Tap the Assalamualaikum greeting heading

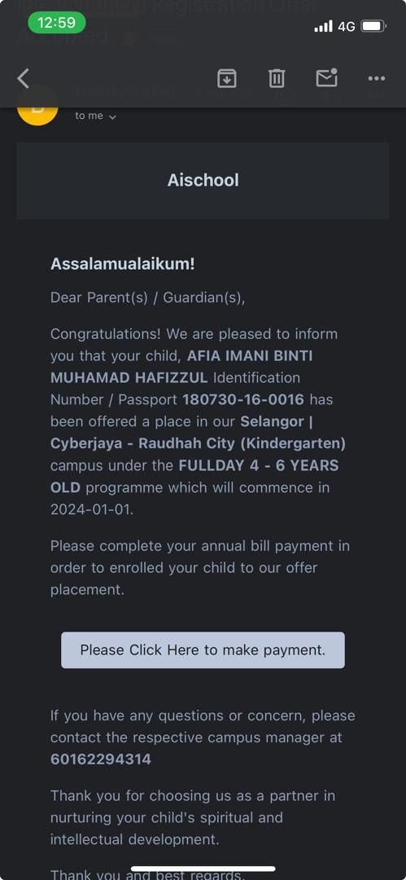click(123, 264)
